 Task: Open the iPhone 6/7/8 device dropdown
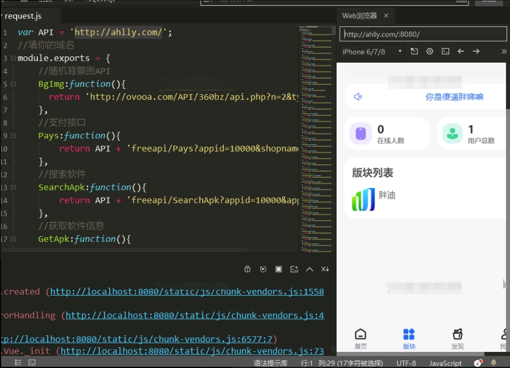372,52
